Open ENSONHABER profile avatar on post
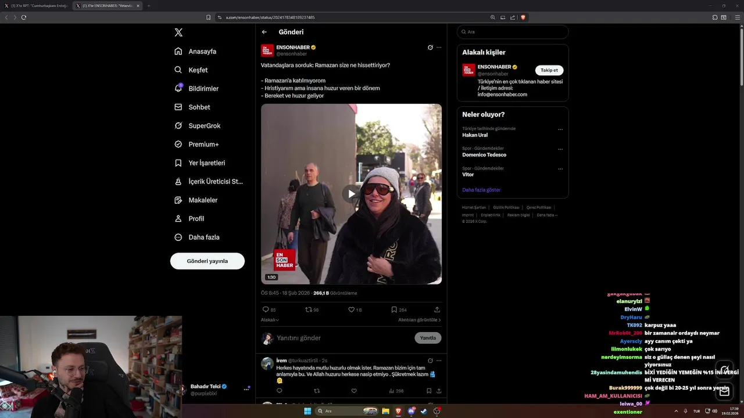The width and height of the screenshot is (744, 418). tap(267, 51)
